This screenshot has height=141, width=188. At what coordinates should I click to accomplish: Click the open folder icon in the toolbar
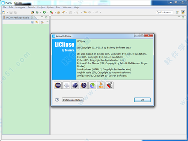click(x=59, y=12)
